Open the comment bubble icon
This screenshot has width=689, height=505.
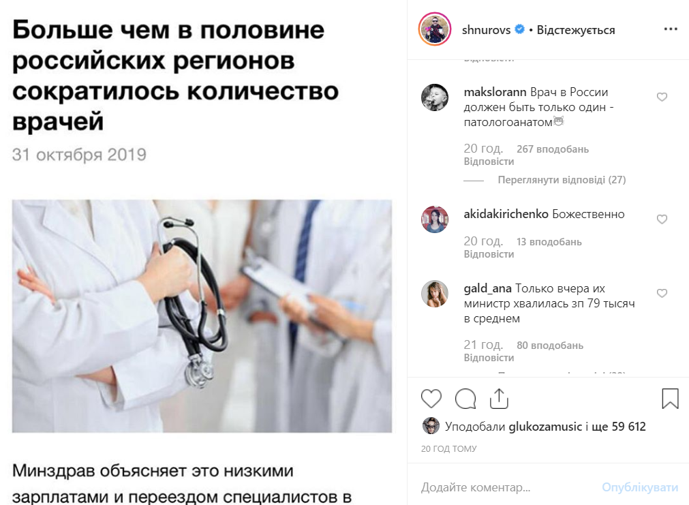tap(465, 399)
